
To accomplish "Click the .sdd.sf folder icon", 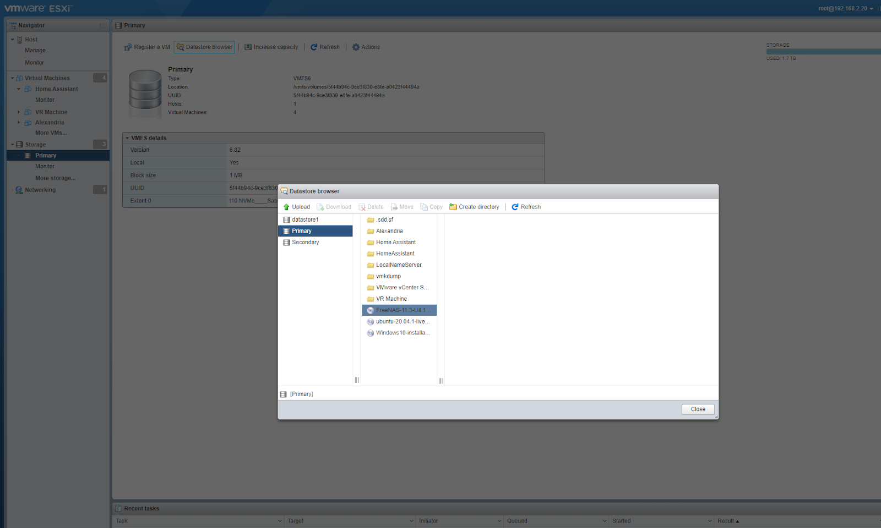I will coord(371,220).
